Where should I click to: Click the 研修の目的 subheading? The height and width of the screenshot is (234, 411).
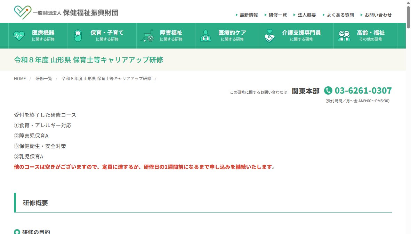coord(36,232)
